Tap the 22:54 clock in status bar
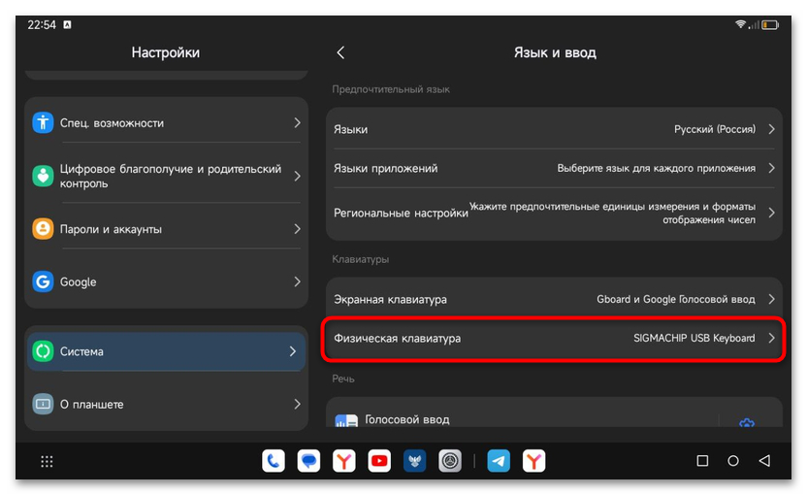This screenshot has height=495, width=807. coord(42,24)
